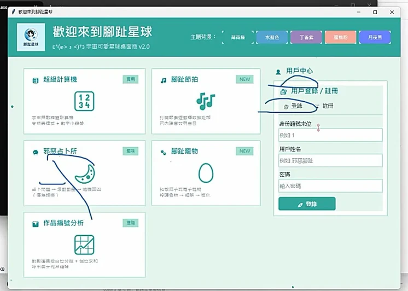Click the 進階 badge on 作品編號分析

click(x=131, y=223)
